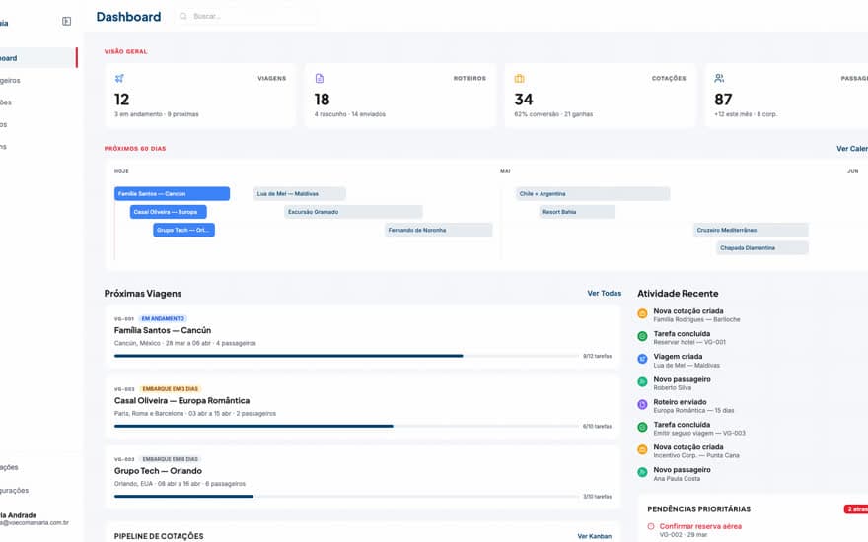Click the green check icon for Emitir seguro viagem
Viewport: 868px width, 542px height.
[x=642, y=427]
